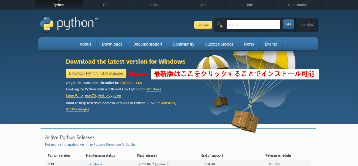358x166 pixels.
Task: Click the '2026-10-07 (planned)' date cell
Action: pos(153,164)
